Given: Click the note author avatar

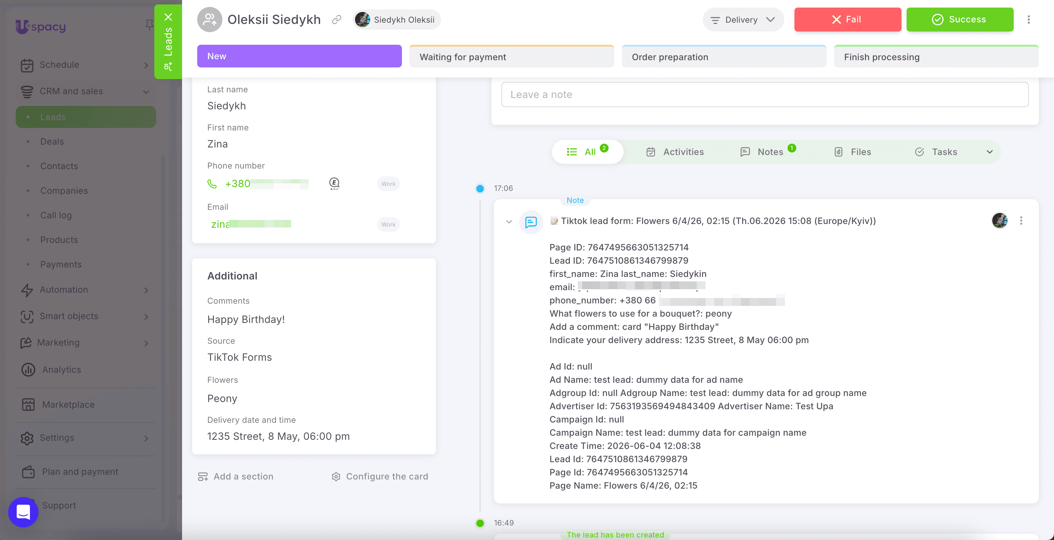Looking at the screenshot, I should [1000, 221].
